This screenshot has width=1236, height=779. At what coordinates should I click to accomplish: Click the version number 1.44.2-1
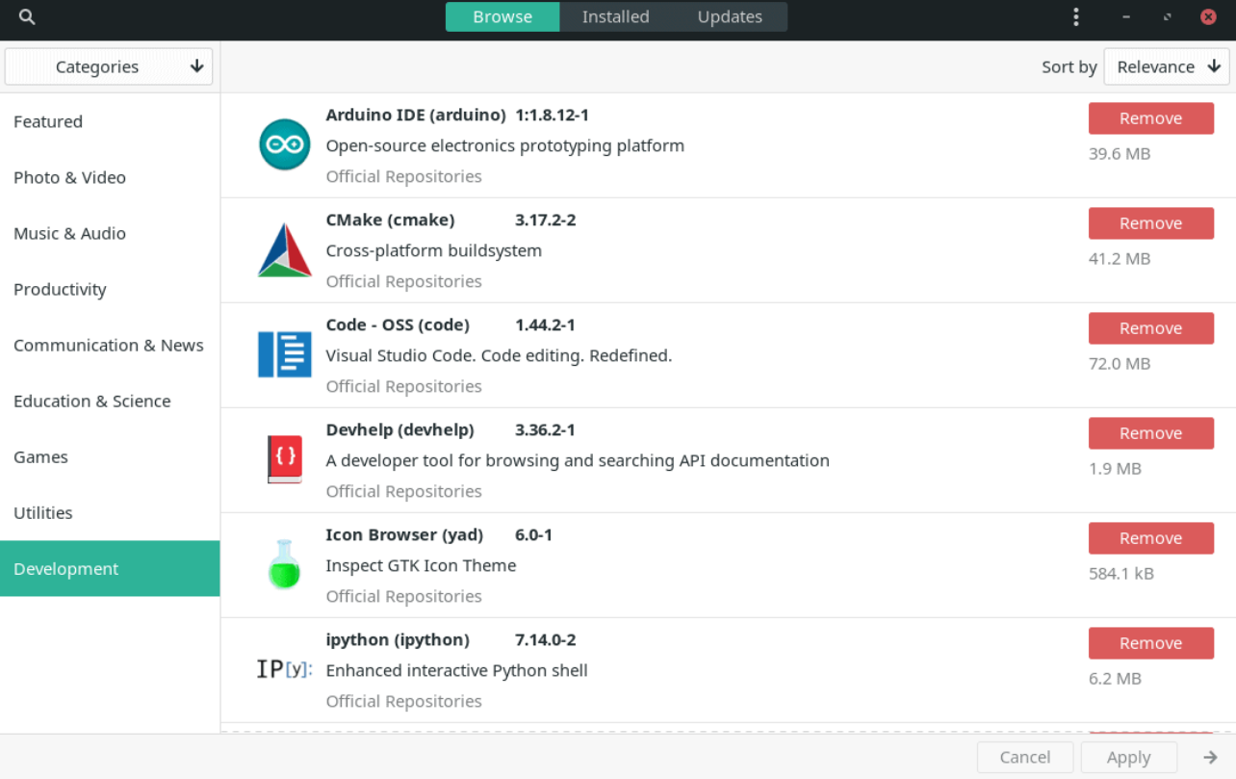pyautogui.click(x=545, y=325)
